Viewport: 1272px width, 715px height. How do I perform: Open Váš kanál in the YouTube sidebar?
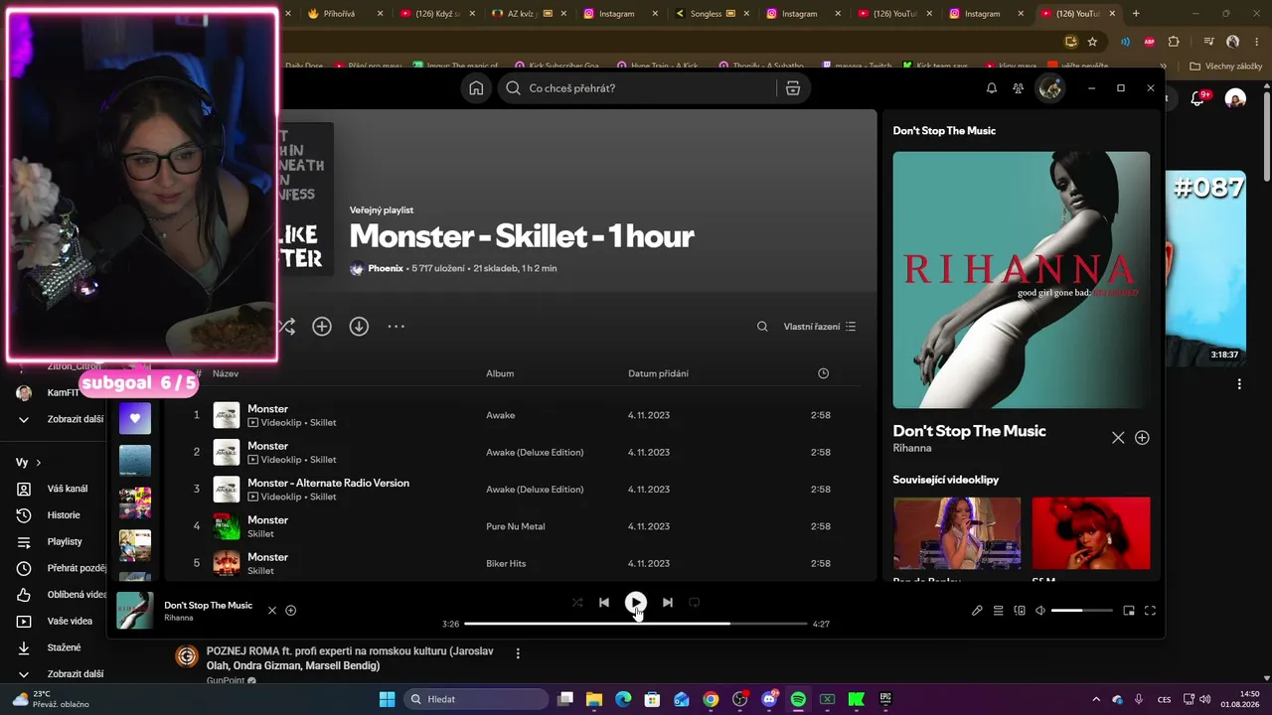pos(62,489)
